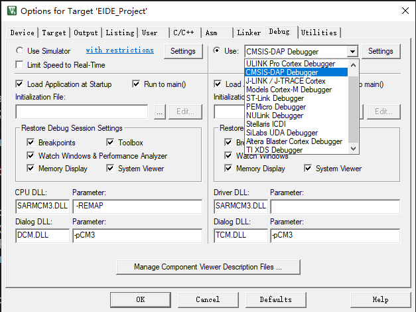Click the Cancel button
This screenshot has width=416, height=312.
click(208, 300)
